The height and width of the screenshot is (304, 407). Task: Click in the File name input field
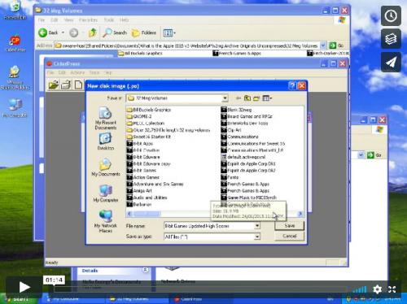[x=209, y=226]
